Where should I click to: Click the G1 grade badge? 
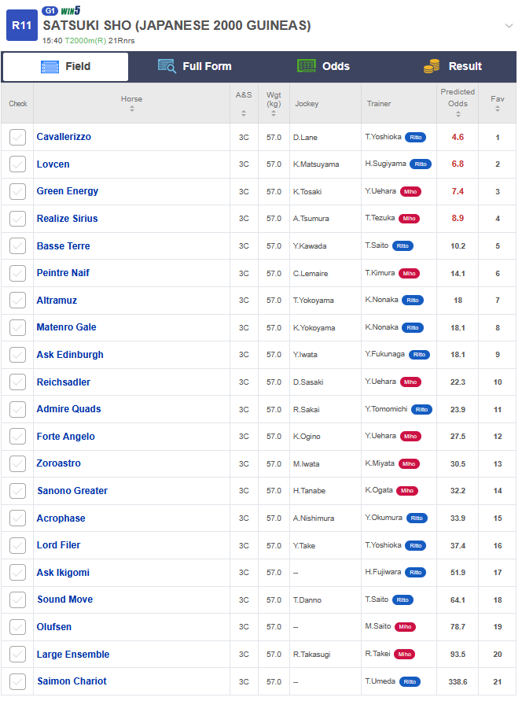point(50,11)
